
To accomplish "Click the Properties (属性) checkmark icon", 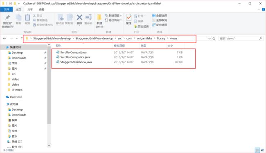I will point(128,17).
